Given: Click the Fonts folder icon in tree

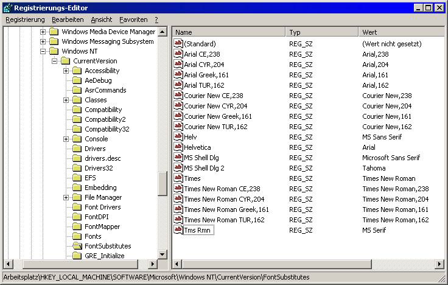Looking at the screenshot, I should (77, 236).
